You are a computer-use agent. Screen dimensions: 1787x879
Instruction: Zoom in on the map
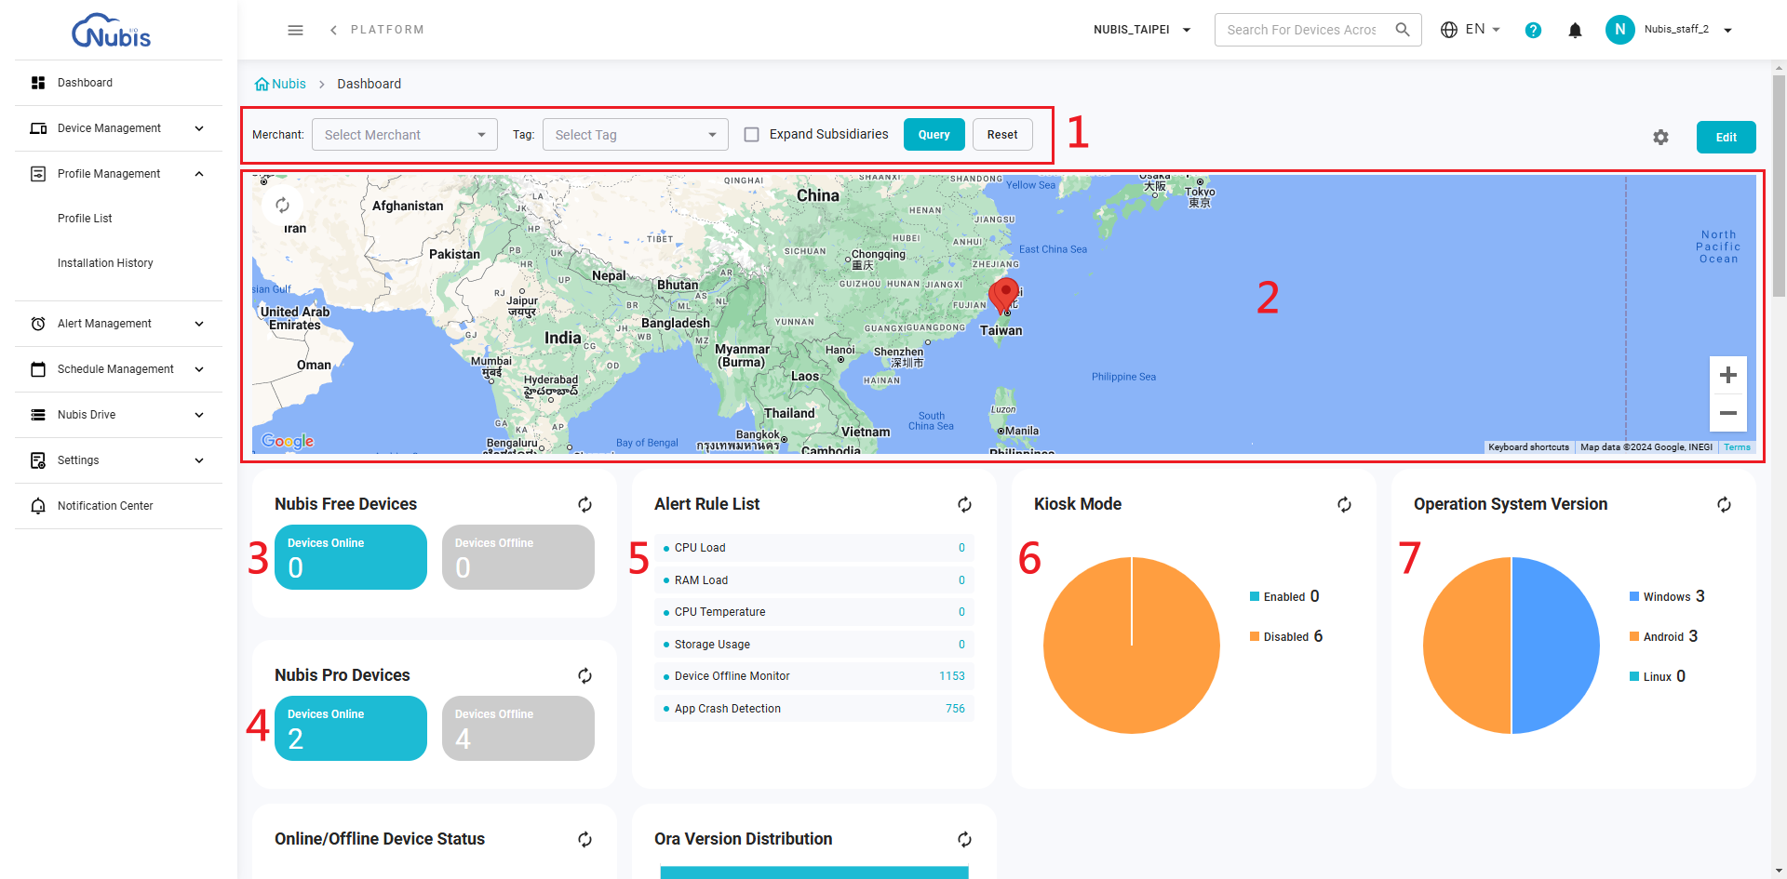click(1728, 375)
